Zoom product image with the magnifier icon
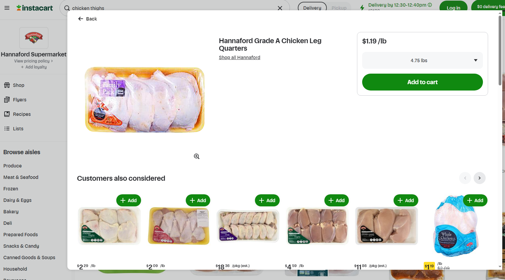This screenshot has width=505, height=280. click(x=197, y=156)
